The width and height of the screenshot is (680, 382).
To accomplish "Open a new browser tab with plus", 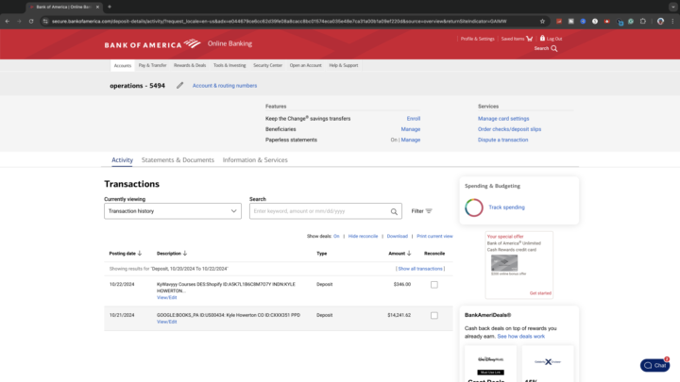I will (x=110, y=7).
